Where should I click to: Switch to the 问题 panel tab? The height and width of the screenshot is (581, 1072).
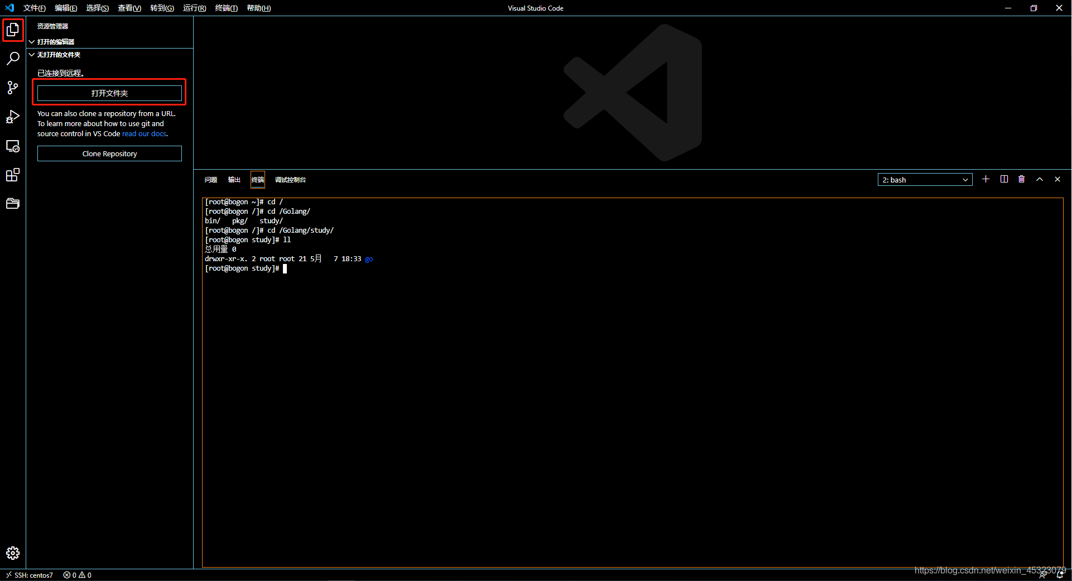pyautogui.click(x=211, y=180)
